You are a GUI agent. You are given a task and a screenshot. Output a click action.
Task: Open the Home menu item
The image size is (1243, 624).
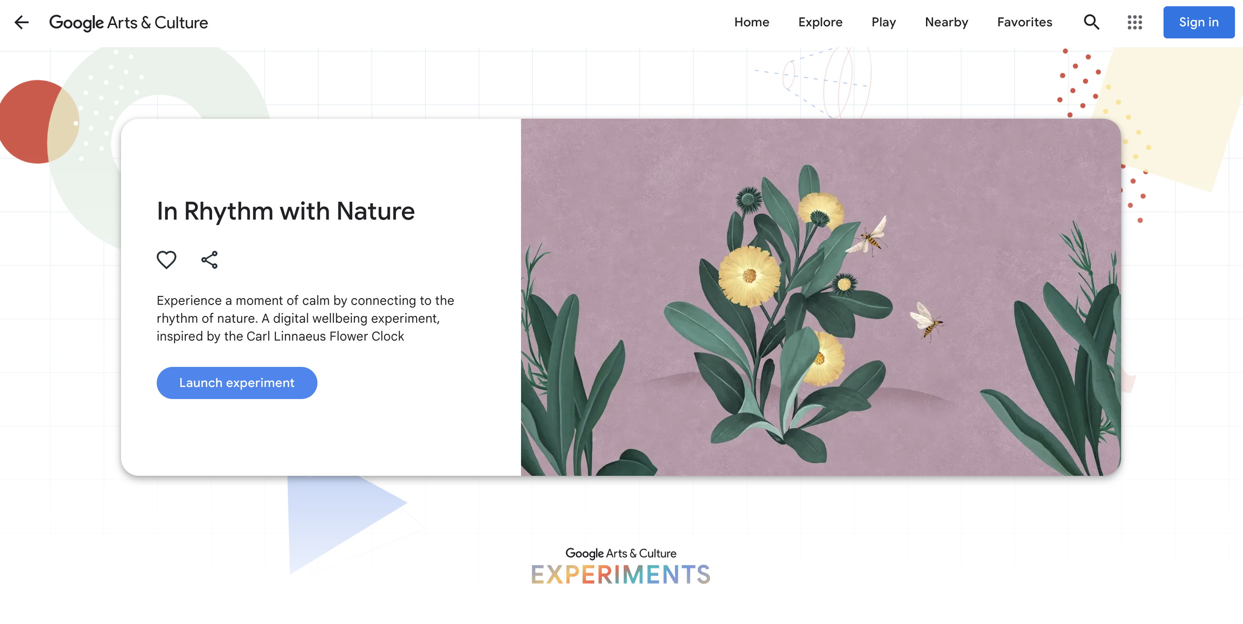coord(751,22)
